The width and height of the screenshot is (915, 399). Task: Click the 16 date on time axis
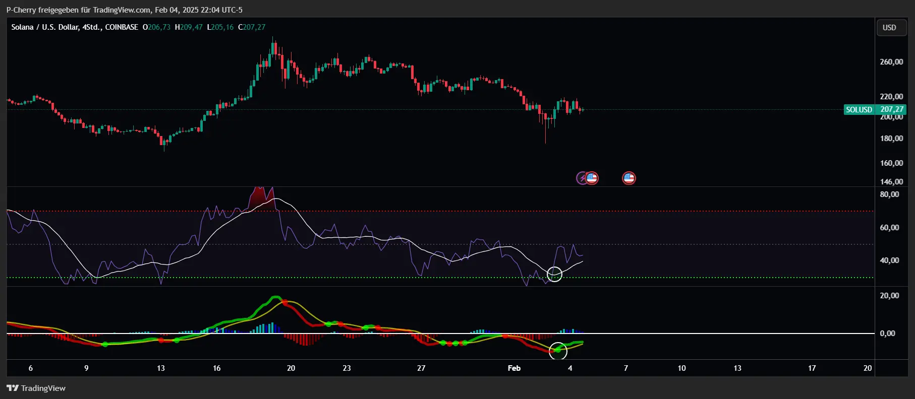(216, 368)
